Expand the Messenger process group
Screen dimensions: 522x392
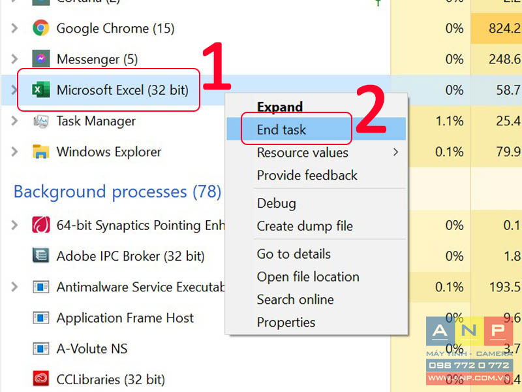pos(14,59)
